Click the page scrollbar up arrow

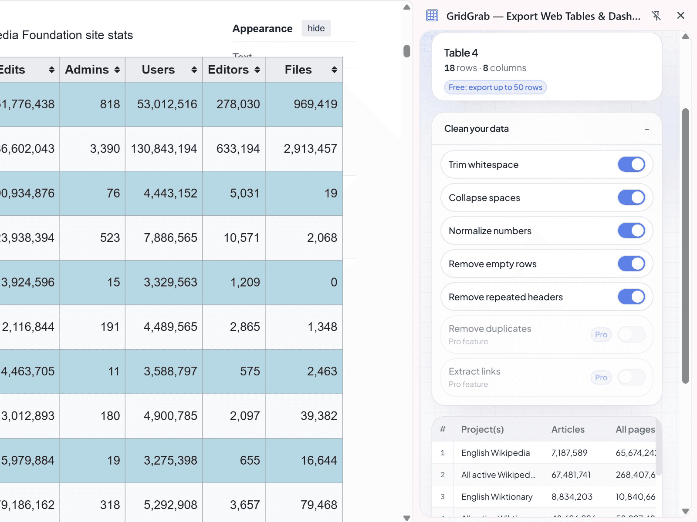pyautogui.click(x=407, y=7)
